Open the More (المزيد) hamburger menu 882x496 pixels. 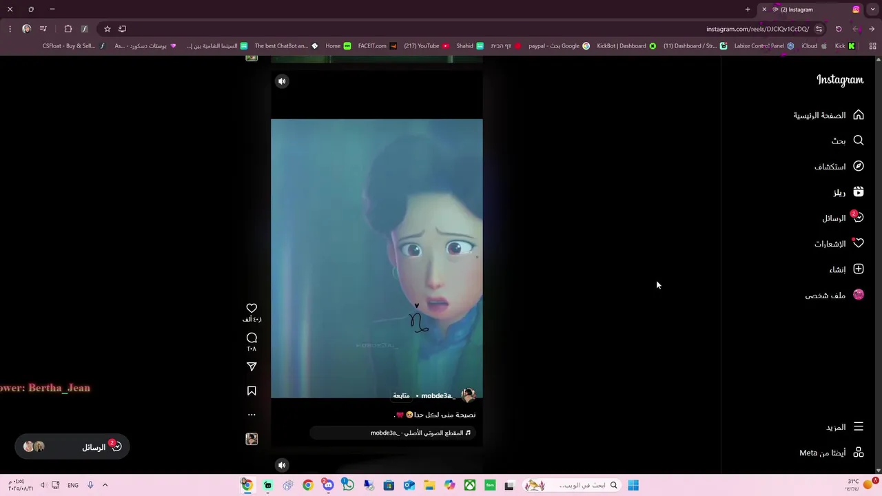click(845, 427)
